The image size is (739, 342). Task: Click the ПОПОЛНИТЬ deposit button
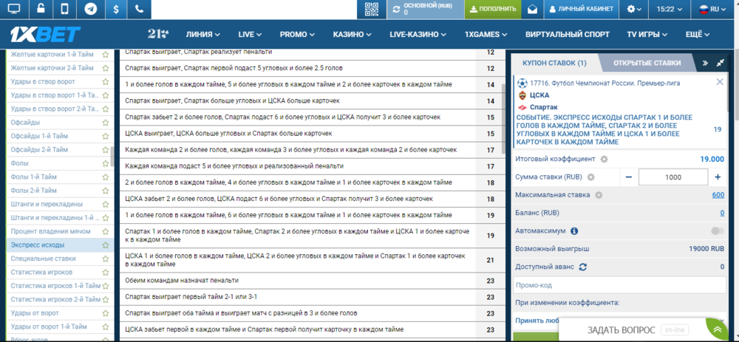point(493,9)
